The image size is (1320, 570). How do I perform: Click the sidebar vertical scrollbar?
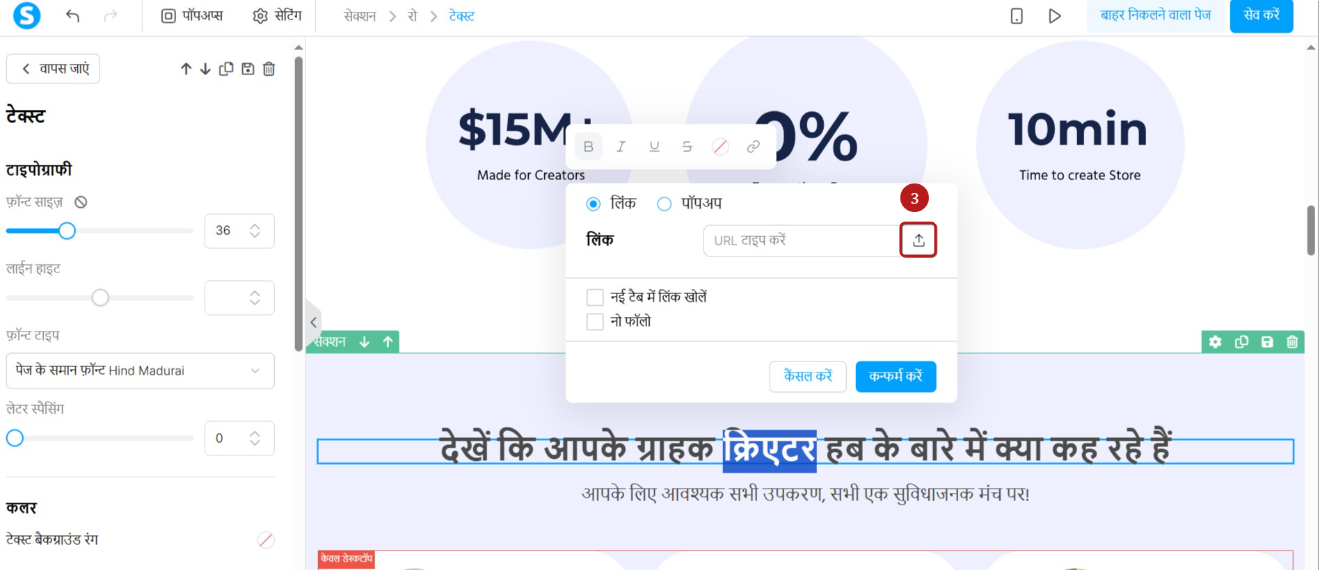coord(299,204)
